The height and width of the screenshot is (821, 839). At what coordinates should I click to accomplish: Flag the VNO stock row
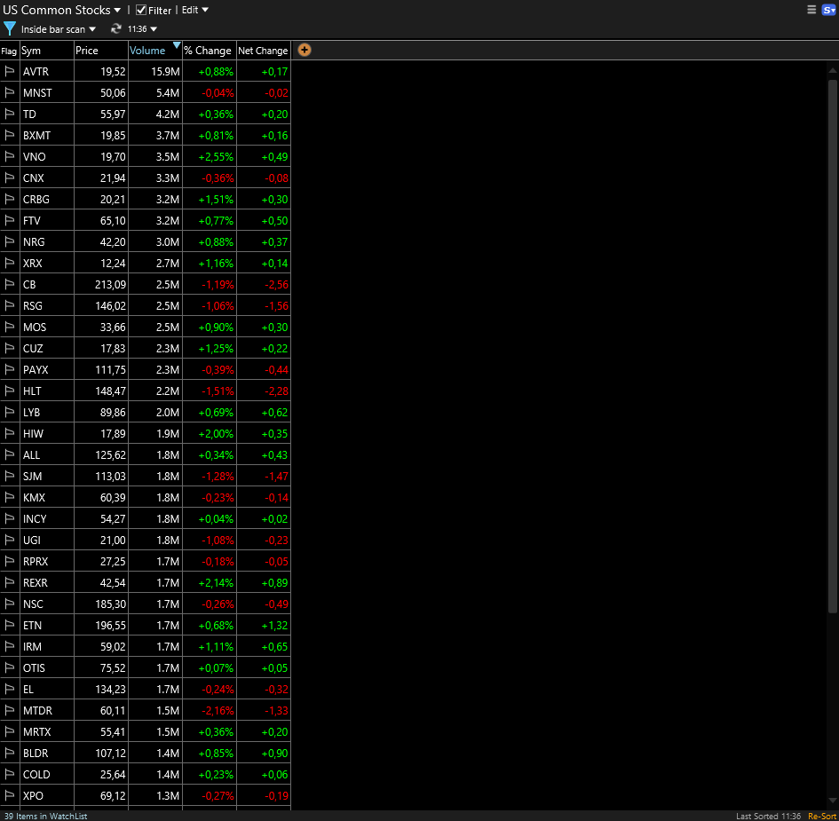pyautogui.click(x=10, y=156)
